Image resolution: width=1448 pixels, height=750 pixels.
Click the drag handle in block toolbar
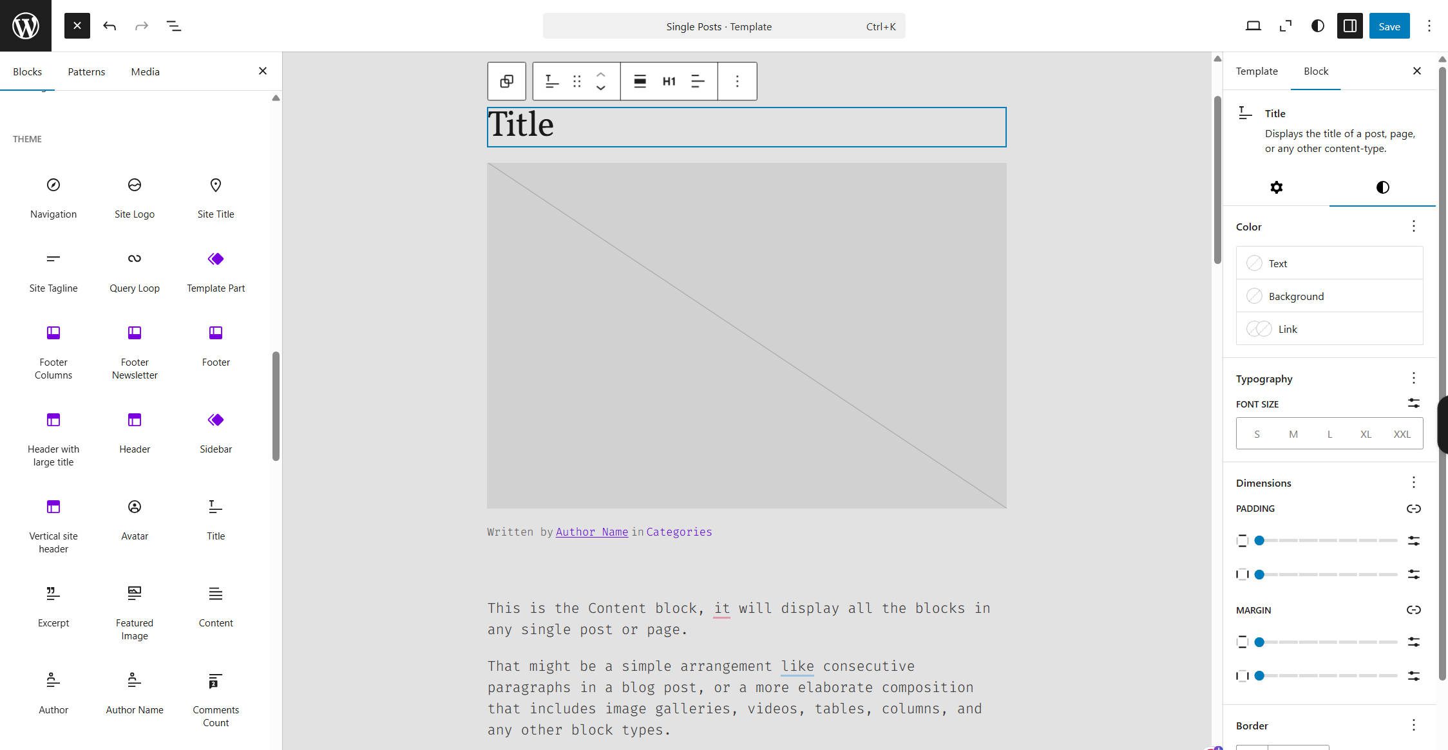click(x=577, y=81)
